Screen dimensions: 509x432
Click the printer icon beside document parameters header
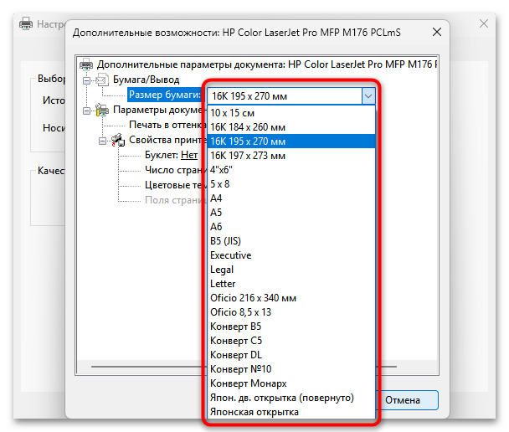coord(86,64)
